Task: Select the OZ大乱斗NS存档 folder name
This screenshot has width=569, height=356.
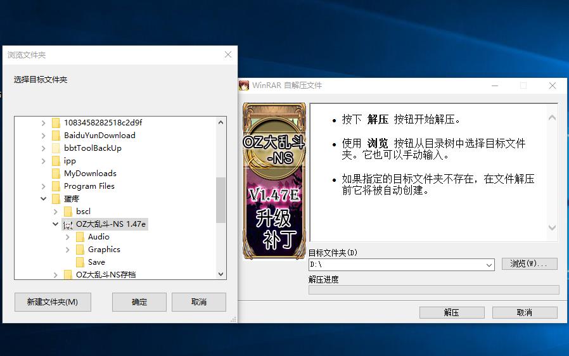Action: click(x=106, y=275)
